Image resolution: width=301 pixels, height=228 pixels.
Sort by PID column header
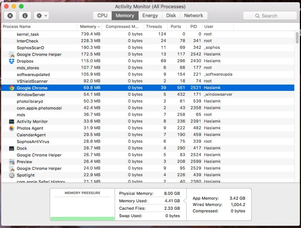point(194,26)
